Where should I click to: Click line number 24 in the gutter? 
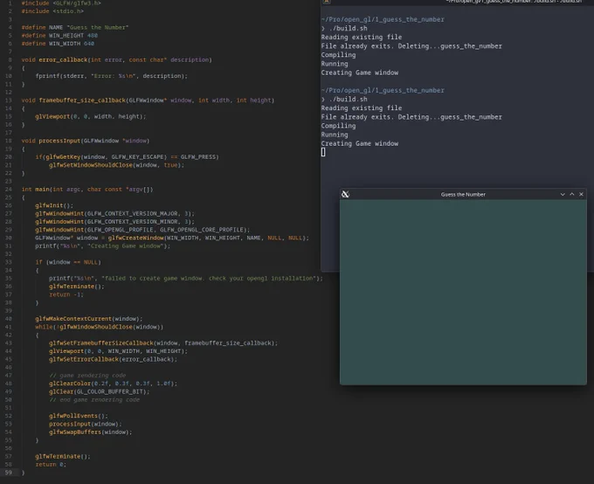click(9, 190)
